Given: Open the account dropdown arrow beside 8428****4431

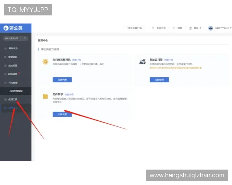Looking at the screenshot, I should click(231, 28).
